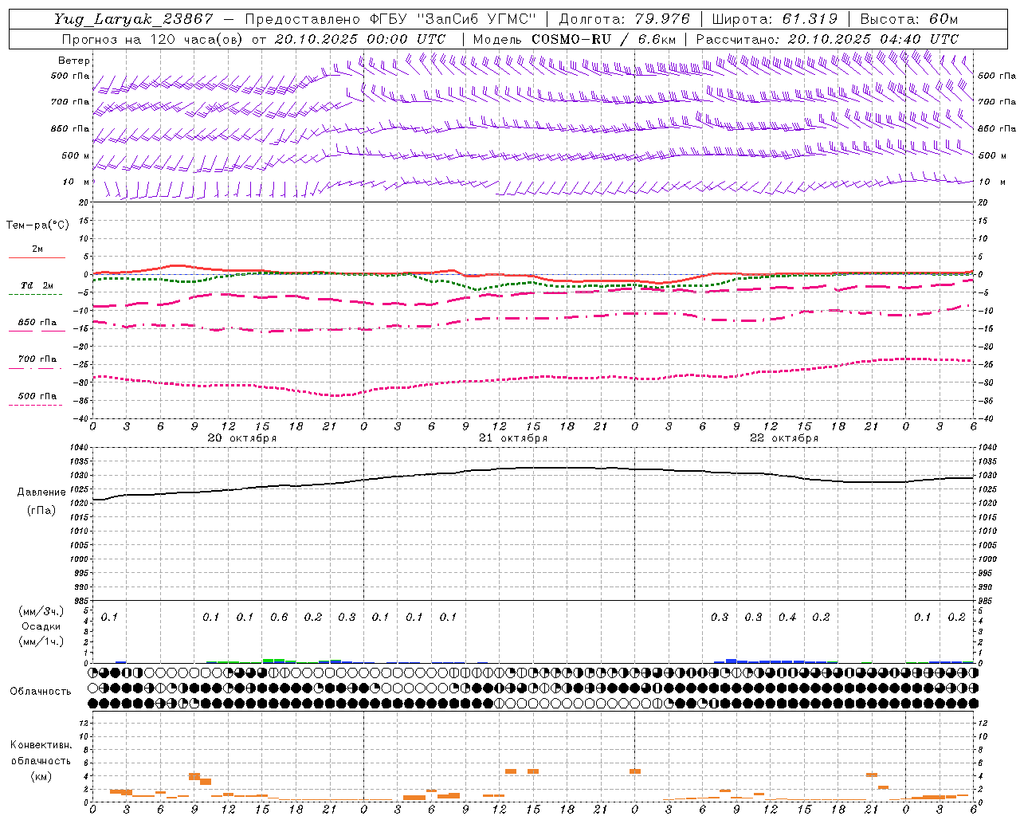
Task: Click the '0.6' precipitation value
Action: tap(279, 618)
